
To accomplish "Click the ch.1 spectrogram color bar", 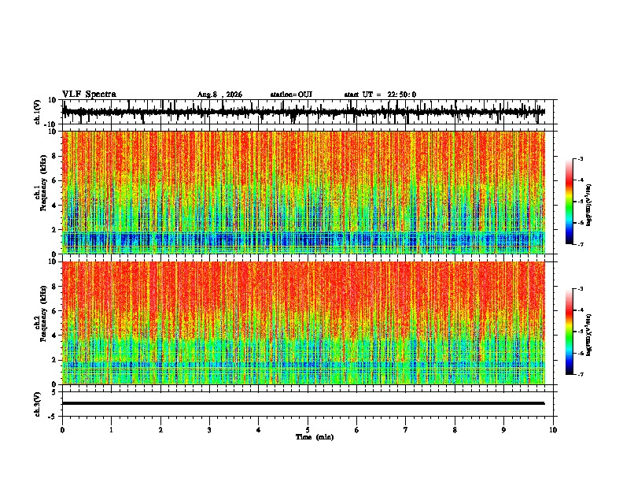I will point(569,202).
